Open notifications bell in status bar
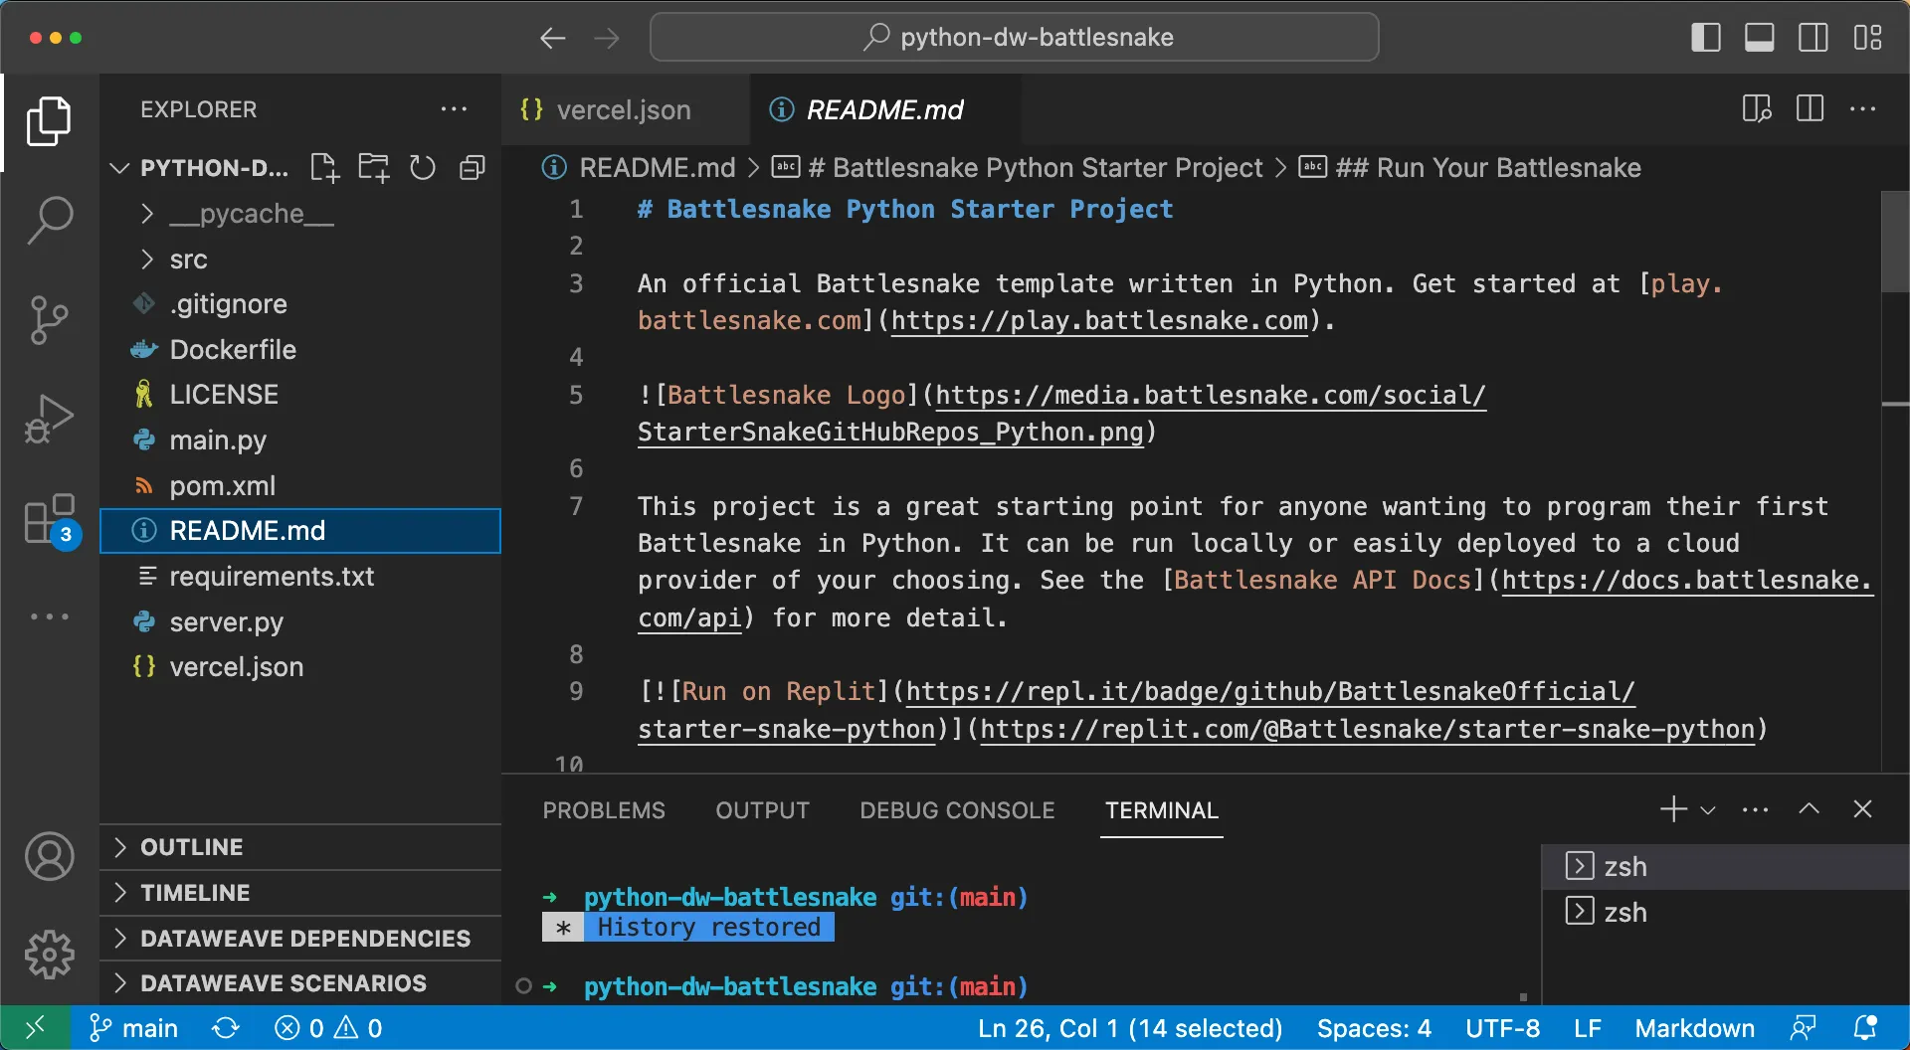1910x1050 pixels. [x=1865, y=1028]
